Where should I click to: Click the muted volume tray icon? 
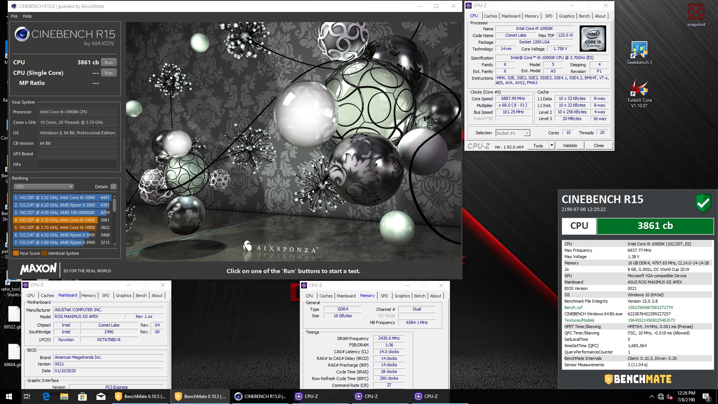pyautogui.click(x=670, y=397)
